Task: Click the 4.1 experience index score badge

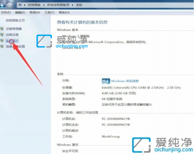Action: pos(106,81)
